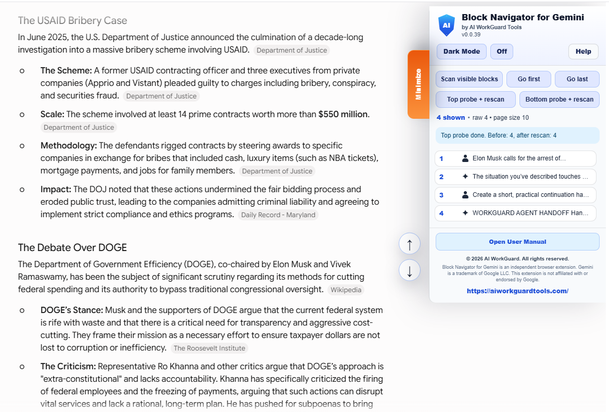Image resolution: width=609 pixels, height=412 pixels.
Task: Open Daily Record - Maryland source chip
Action: point(278,215)
